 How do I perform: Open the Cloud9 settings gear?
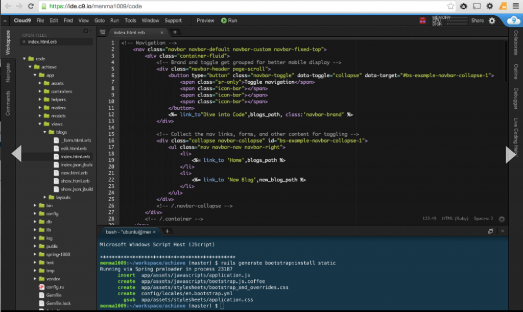[491, 20]
